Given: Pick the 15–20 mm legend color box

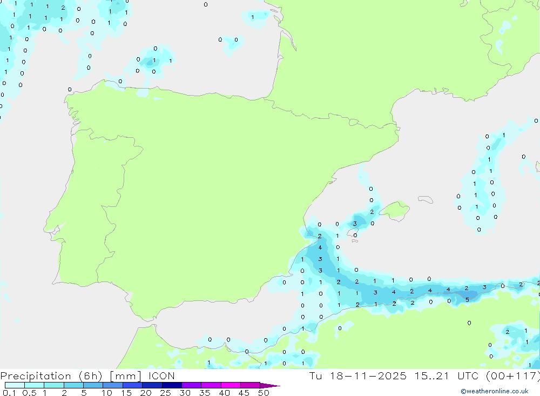Looking at the screenshot, I should pos(133,385).
